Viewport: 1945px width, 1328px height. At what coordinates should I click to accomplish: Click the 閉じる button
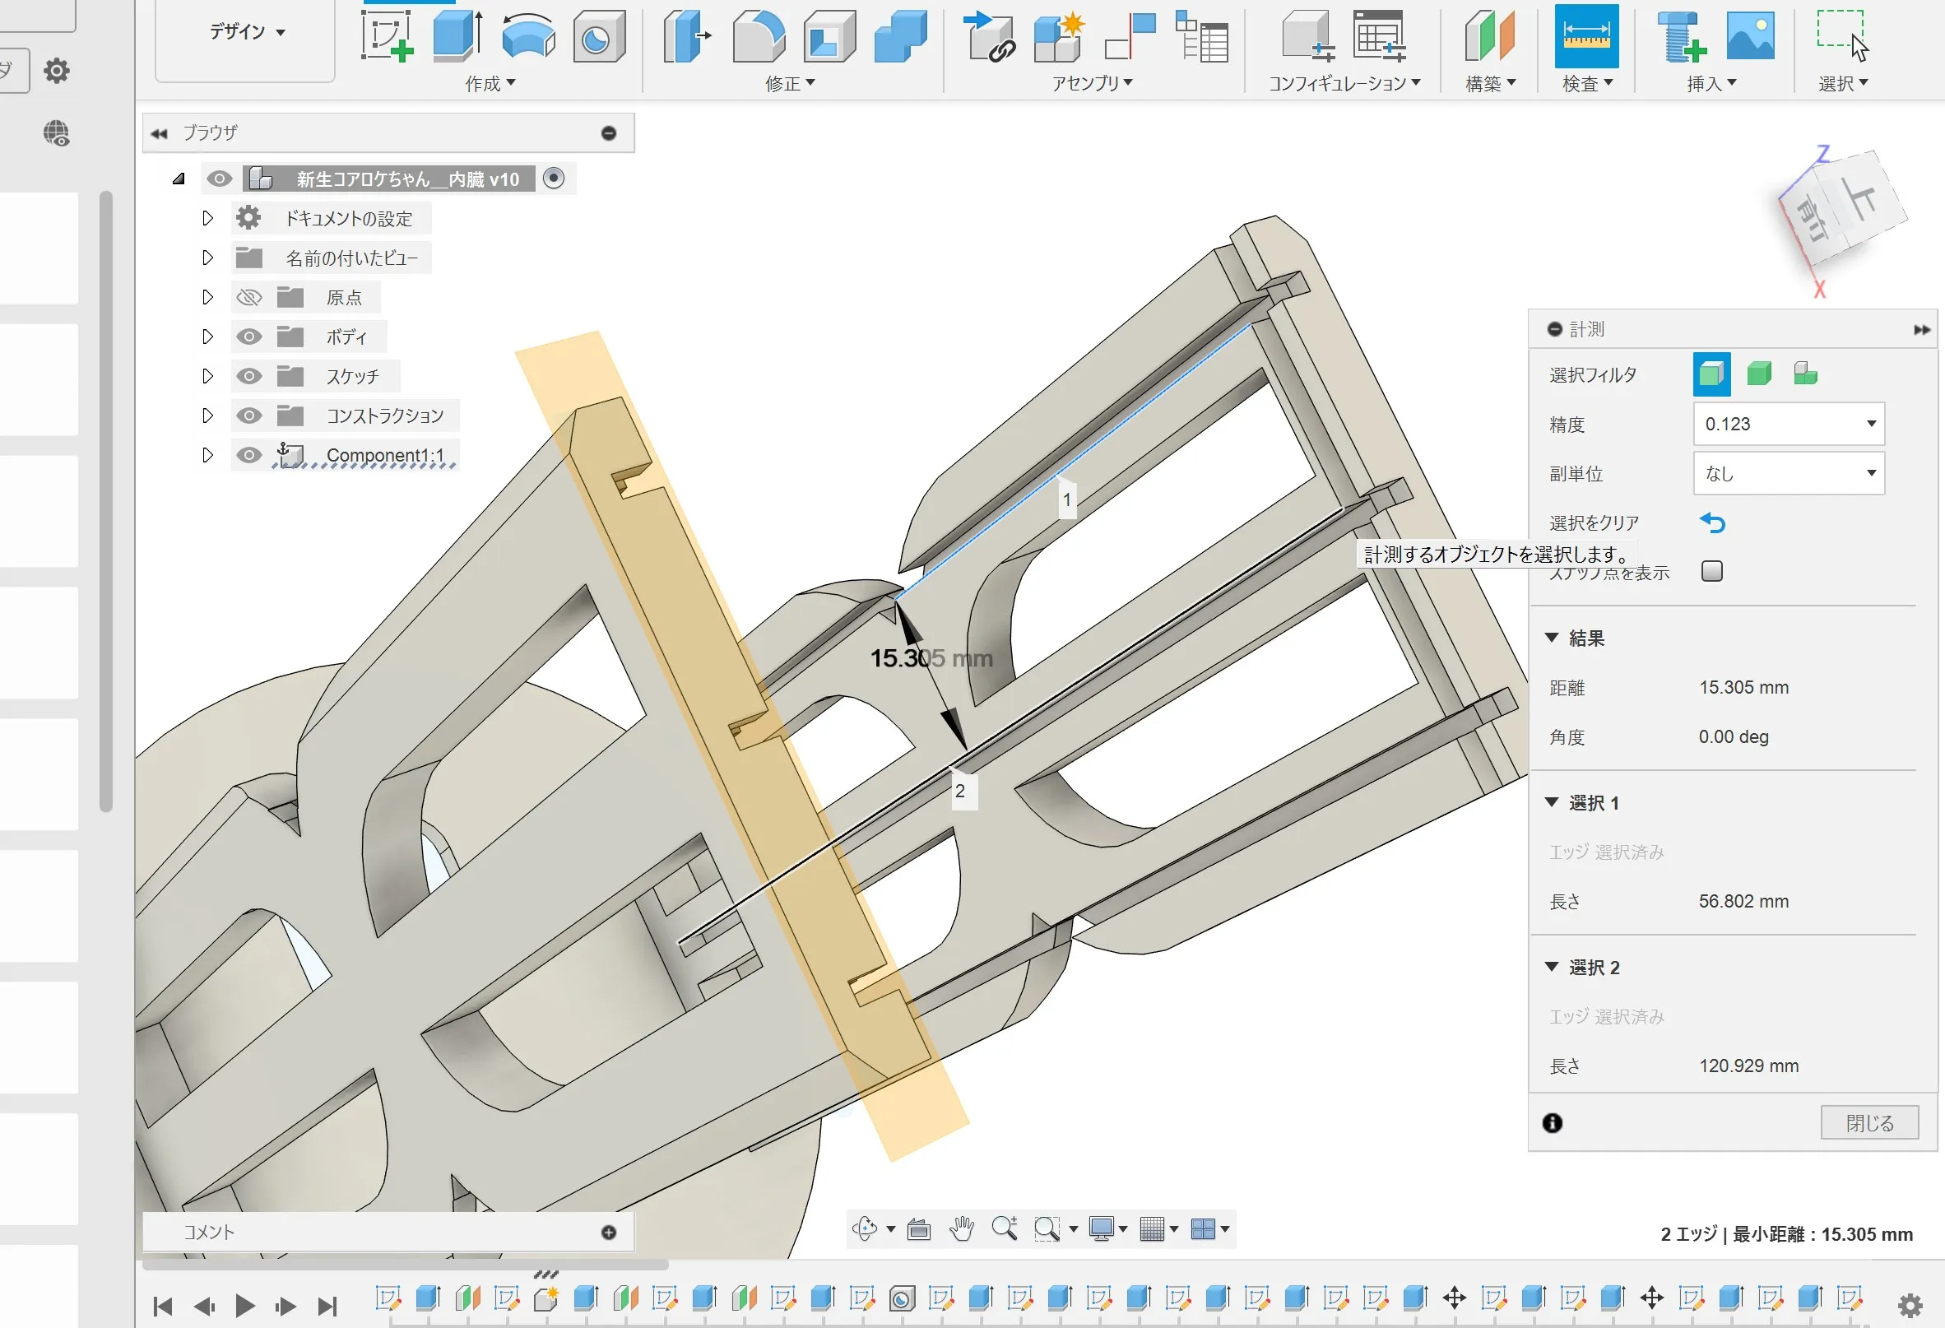[1868, 1123]
